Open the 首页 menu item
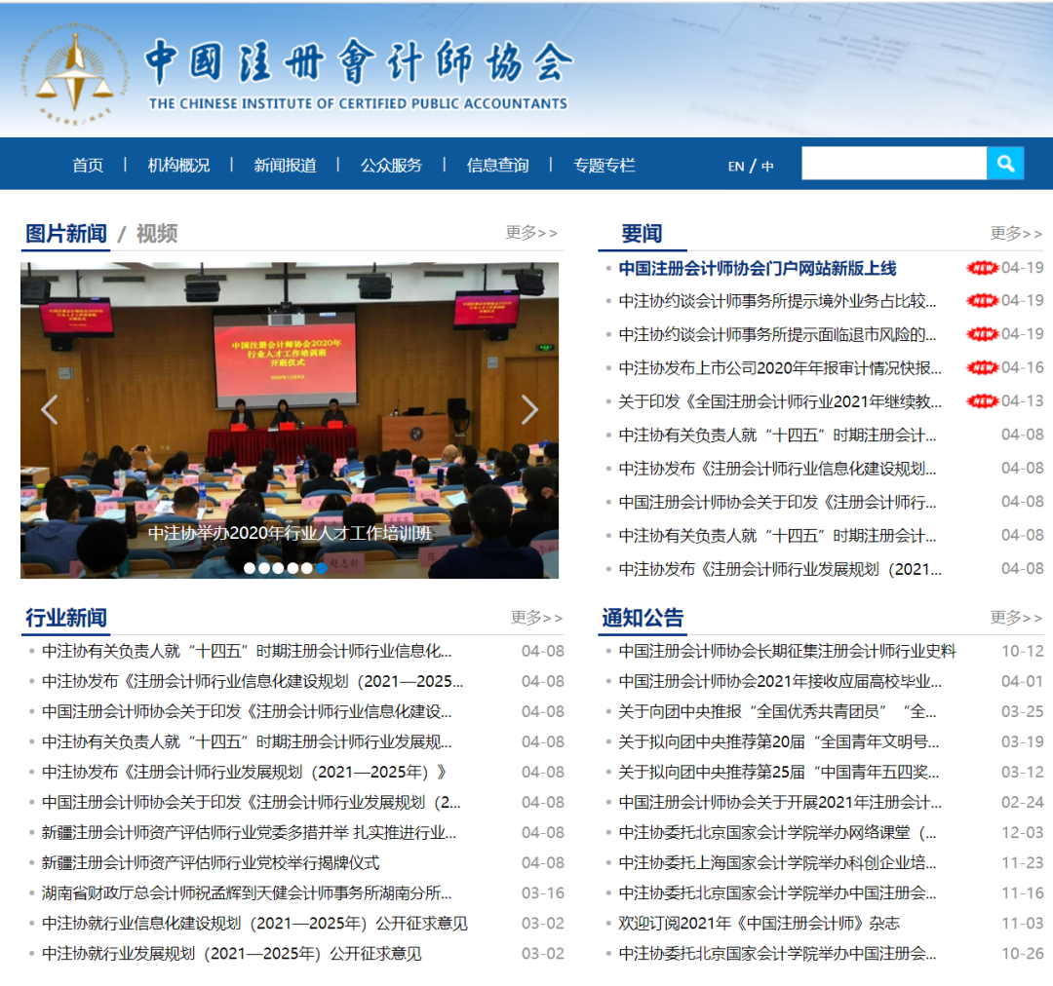1053x986 pixels. point(88,165)
